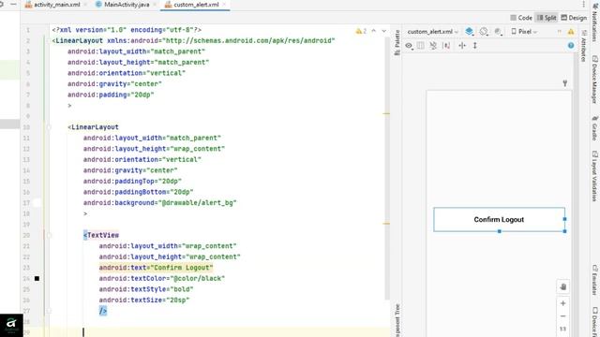Zoom in the design preview with plus

click(562, 303)
